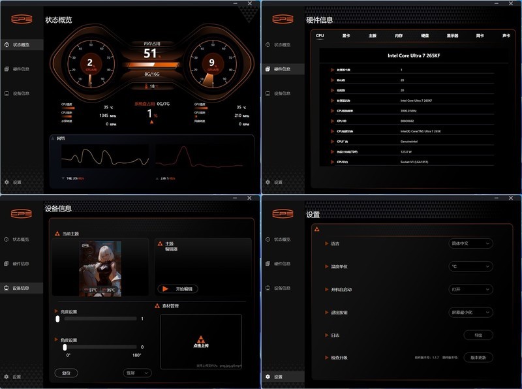Click the 设置 gear icon in the 硬件信息 window
522x389 pixels.
coord(268,182)
